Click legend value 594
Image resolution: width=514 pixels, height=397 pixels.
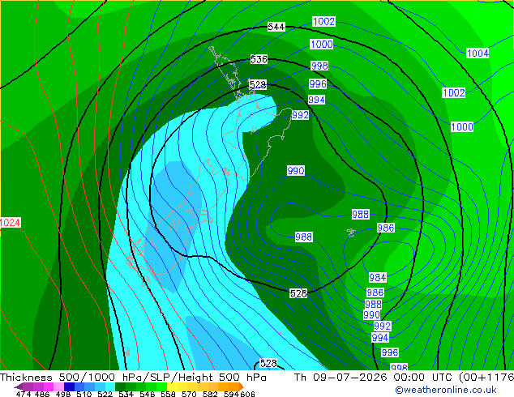click(231, 394)
